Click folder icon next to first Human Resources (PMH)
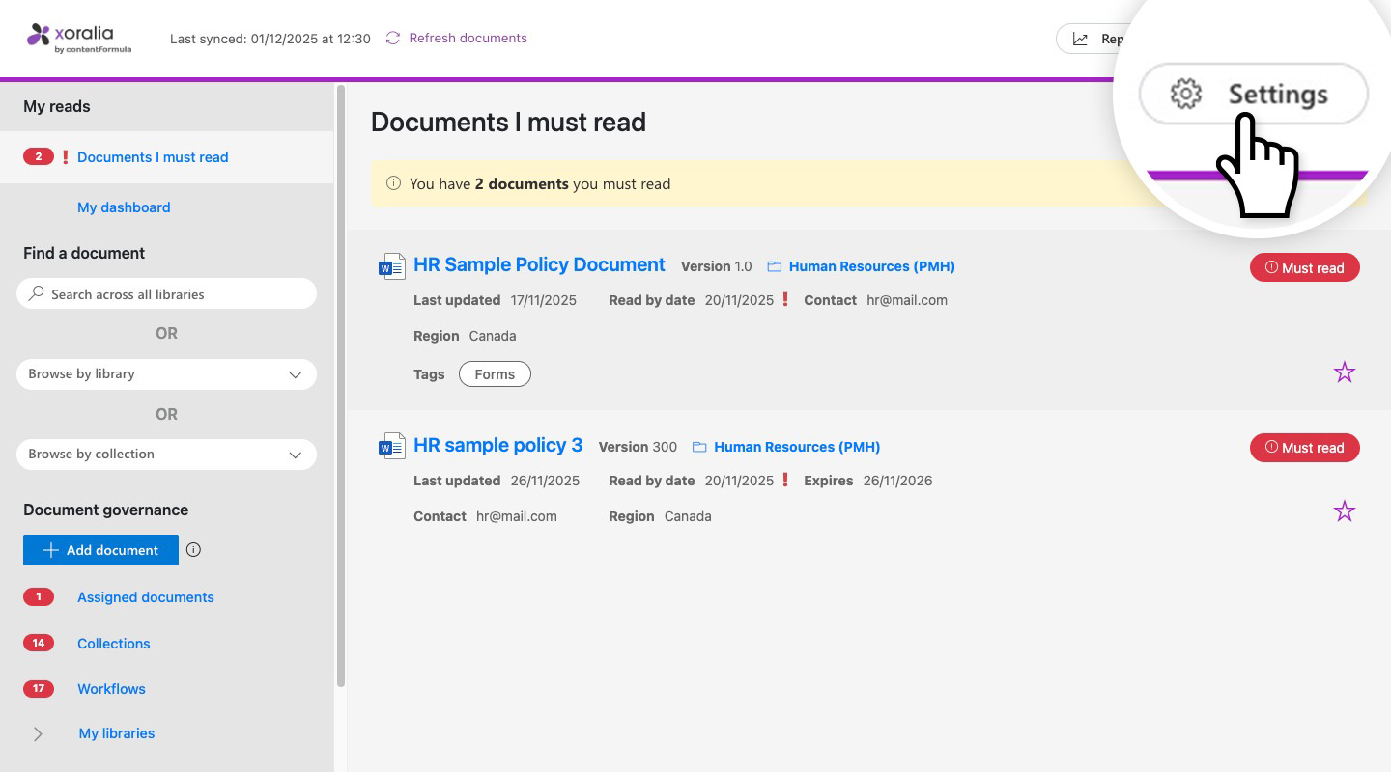 (774, 266)
